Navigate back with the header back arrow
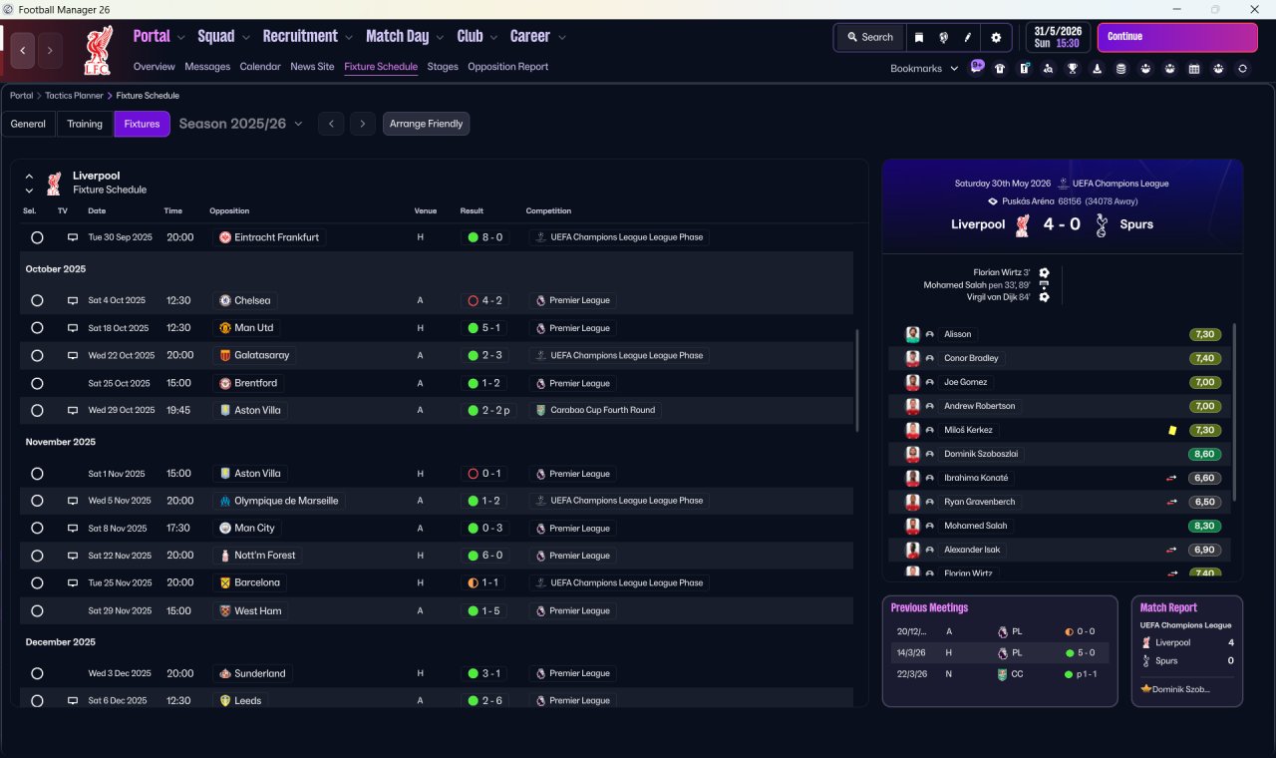 click(22, 50)
